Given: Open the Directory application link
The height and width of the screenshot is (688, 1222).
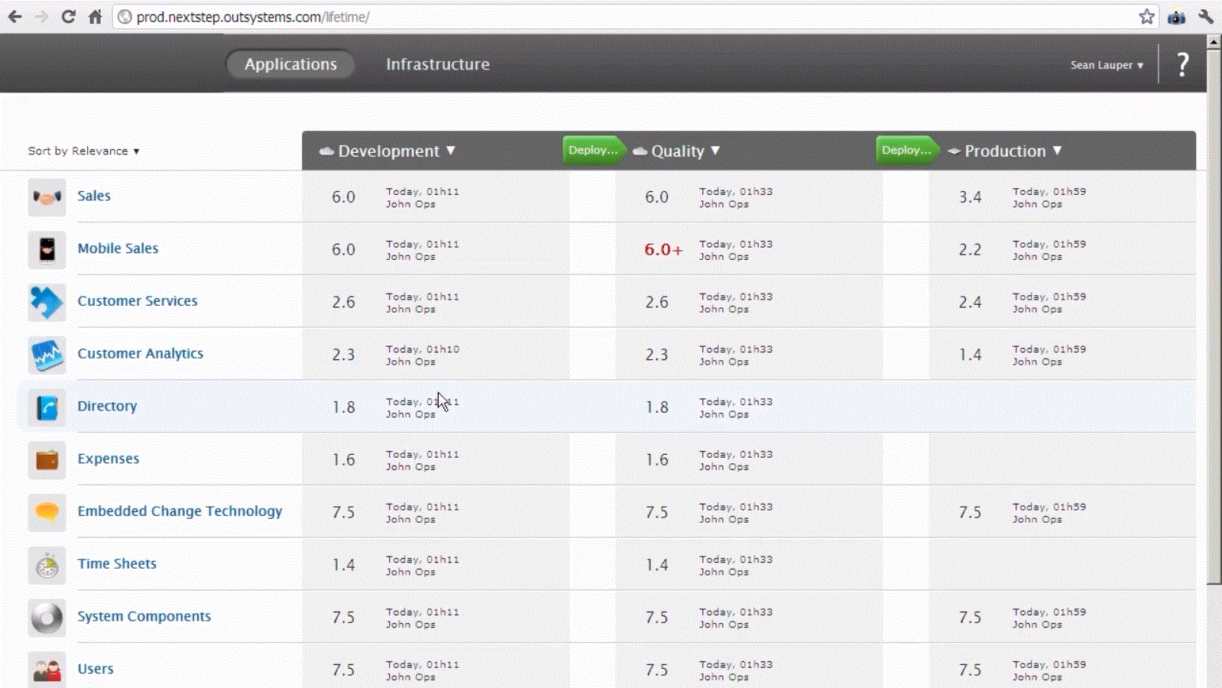Looking at the screenshot, I should 107,406.
